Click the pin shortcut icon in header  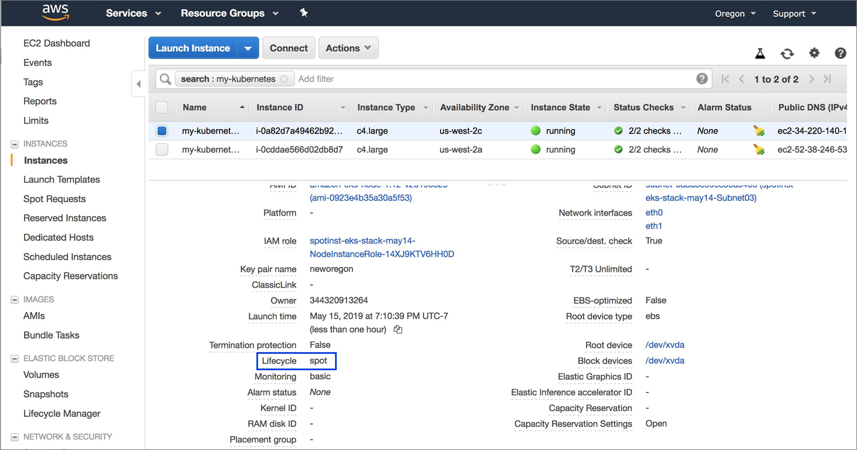tap(303, 13)
